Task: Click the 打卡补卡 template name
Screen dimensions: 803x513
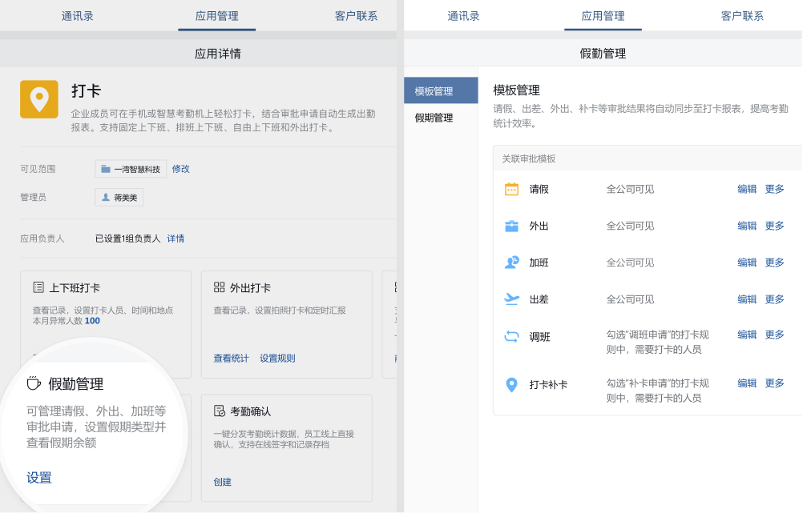Action: [x=548, y=385]
